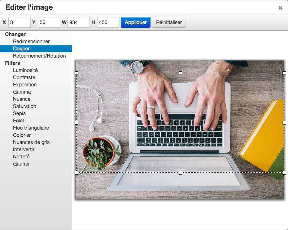Select the Contraste filter
This screenshot has height=230, width=288.
point(24,77)
